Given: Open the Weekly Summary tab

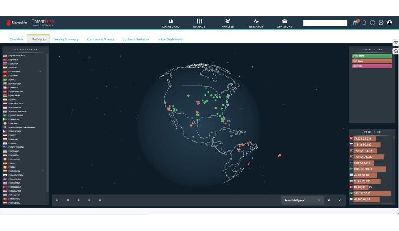Looking at the screenshot, I should coord(66,39).
